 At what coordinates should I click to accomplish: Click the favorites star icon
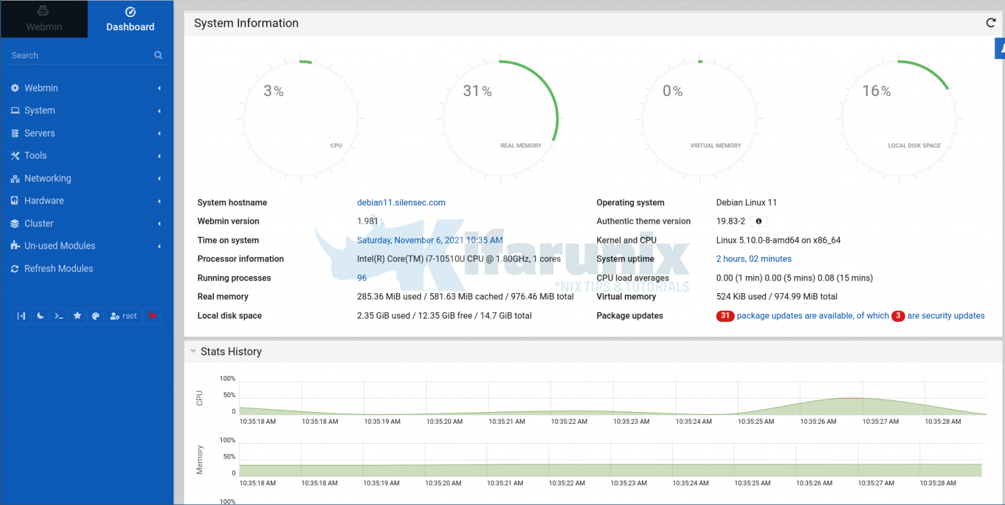[x=77, y=316]
